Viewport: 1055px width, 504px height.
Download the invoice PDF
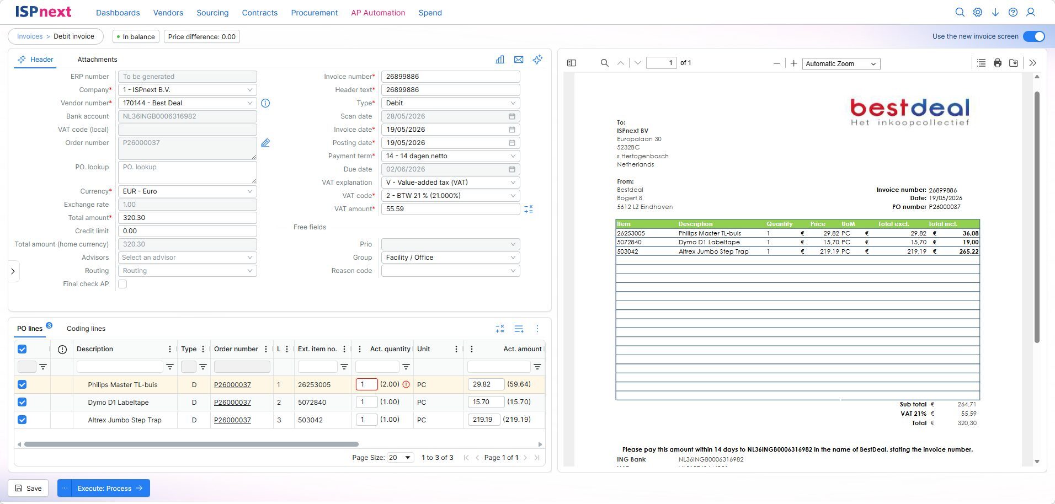pyautogui.click(x=1014, y=63)
